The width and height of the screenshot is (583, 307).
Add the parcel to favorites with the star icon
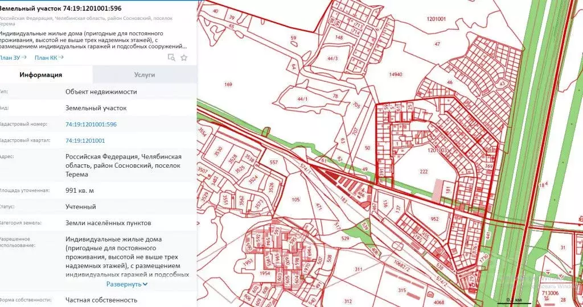(184, 57)
